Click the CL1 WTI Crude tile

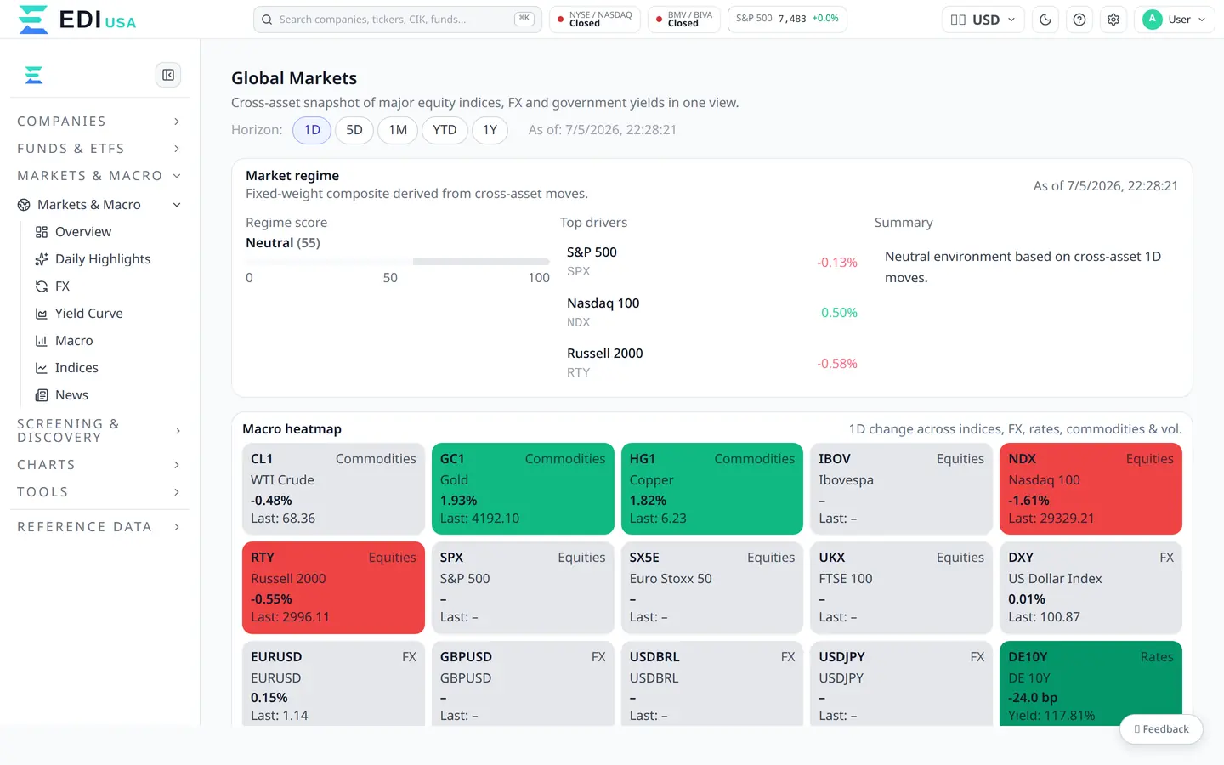[333, 489]
